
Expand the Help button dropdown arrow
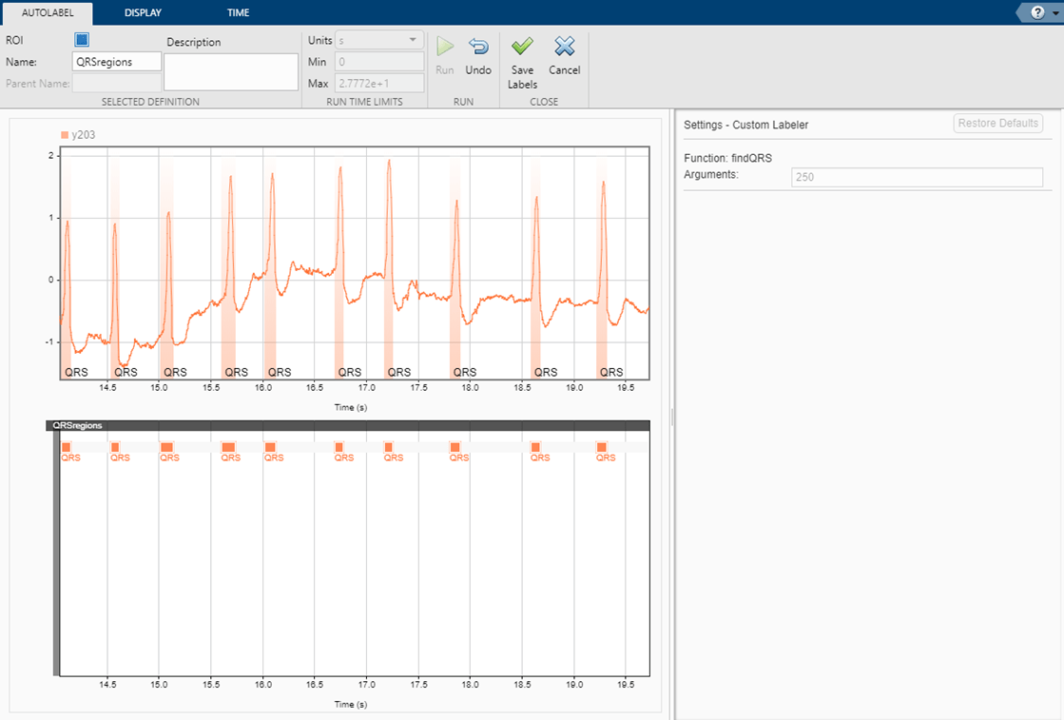(x=1054, y=12)
